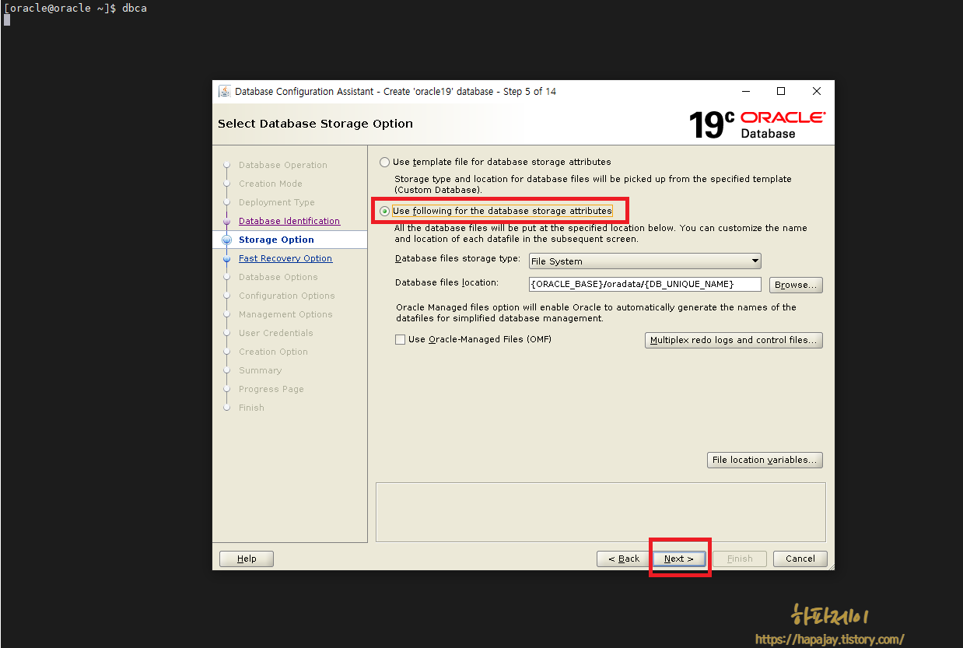Proceed with the Next > button
The height and width of the screenshot is (648, 963).
679,559
